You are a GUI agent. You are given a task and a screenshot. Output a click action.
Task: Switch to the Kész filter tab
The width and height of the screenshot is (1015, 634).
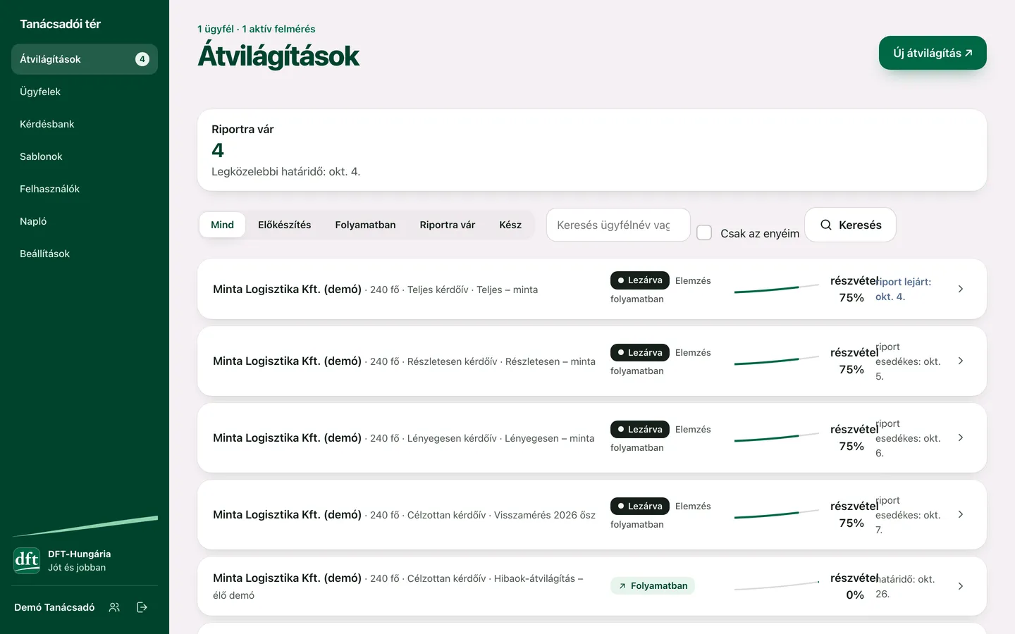coord(510,225)
